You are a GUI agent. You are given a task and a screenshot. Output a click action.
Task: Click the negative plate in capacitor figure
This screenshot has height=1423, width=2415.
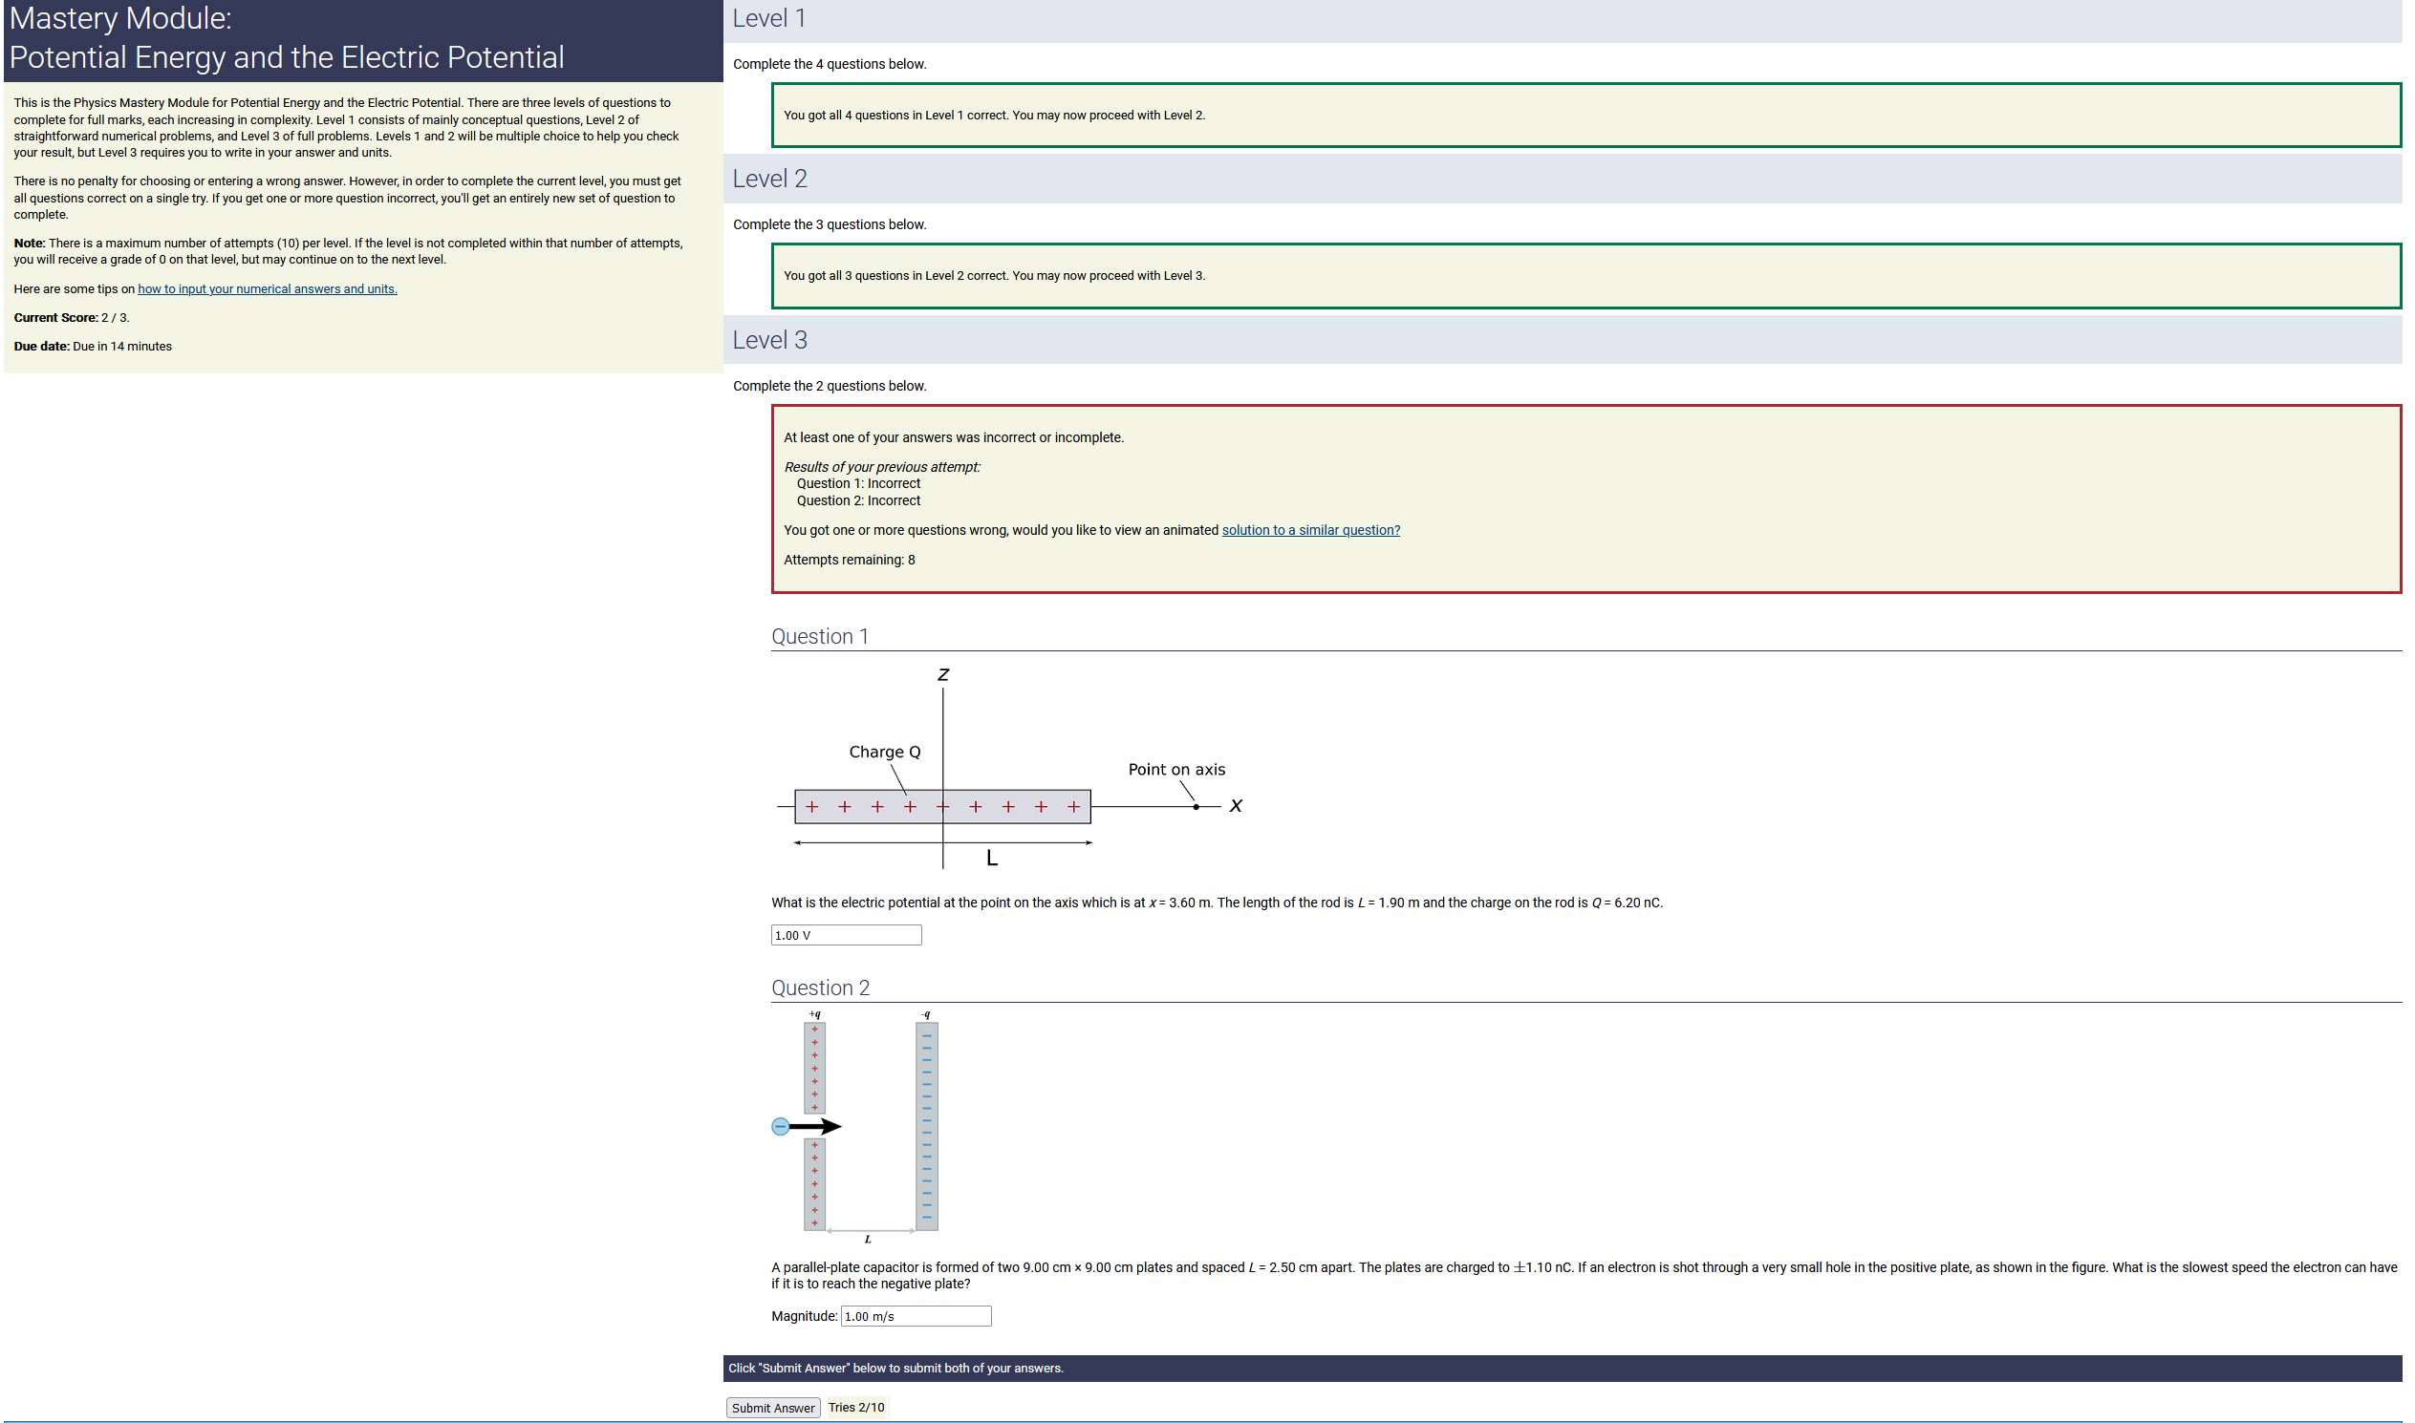pos(928,1127)
